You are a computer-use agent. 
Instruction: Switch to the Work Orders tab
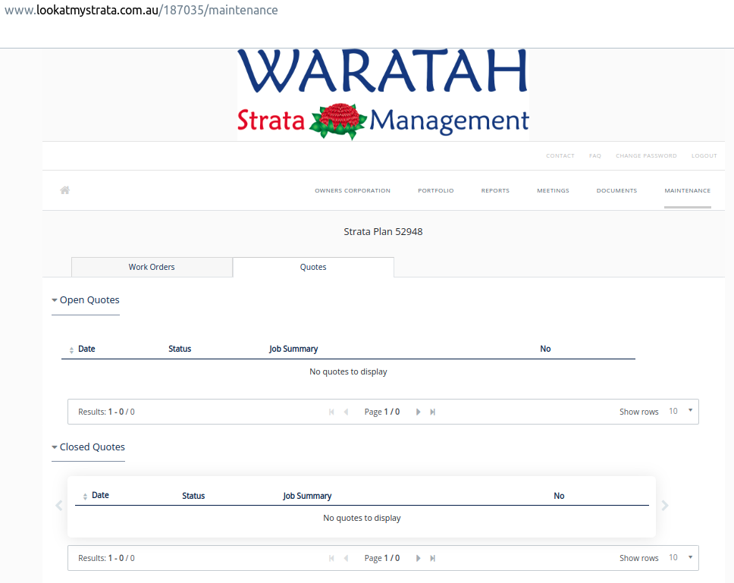tap(152, 267)
